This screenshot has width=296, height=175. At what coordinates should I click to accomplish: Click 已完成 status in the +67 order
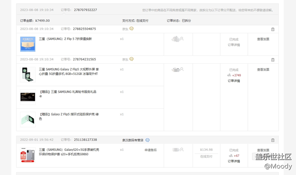pyautogui.click(x=234, y=150)
